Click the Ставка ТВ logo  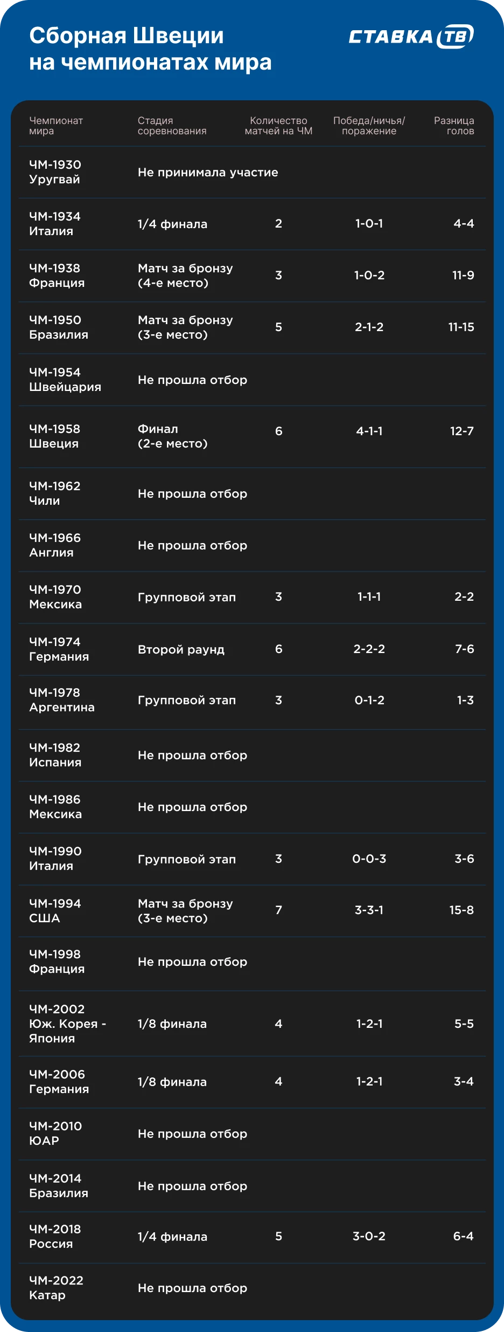411,36
